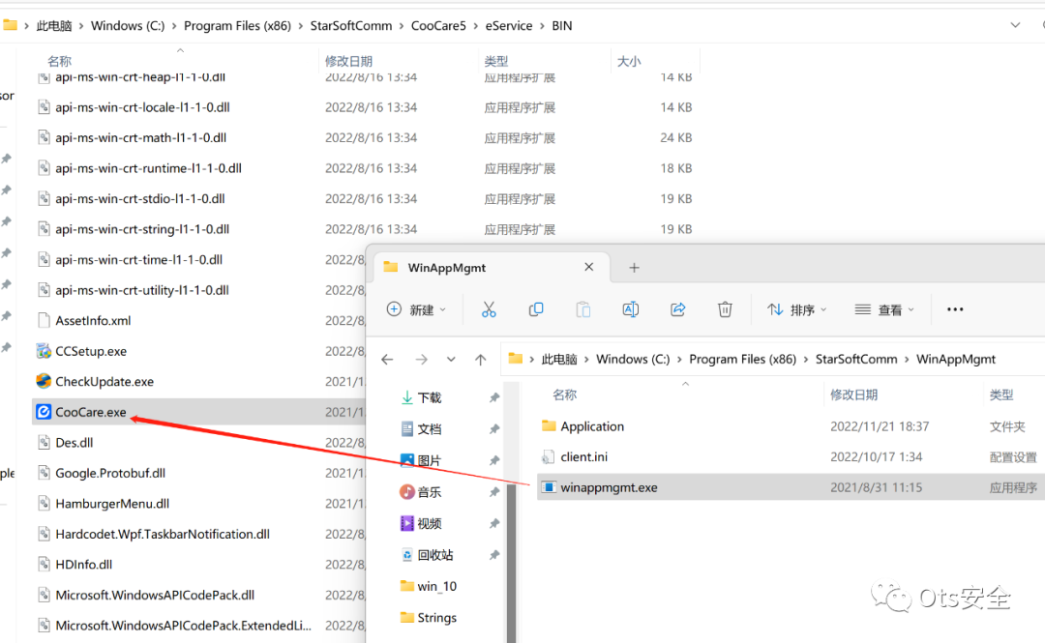This screenshot has height=643, width=1045.
Task: Select CooCare.exe in the BIN window
Action: coord(91,413)
